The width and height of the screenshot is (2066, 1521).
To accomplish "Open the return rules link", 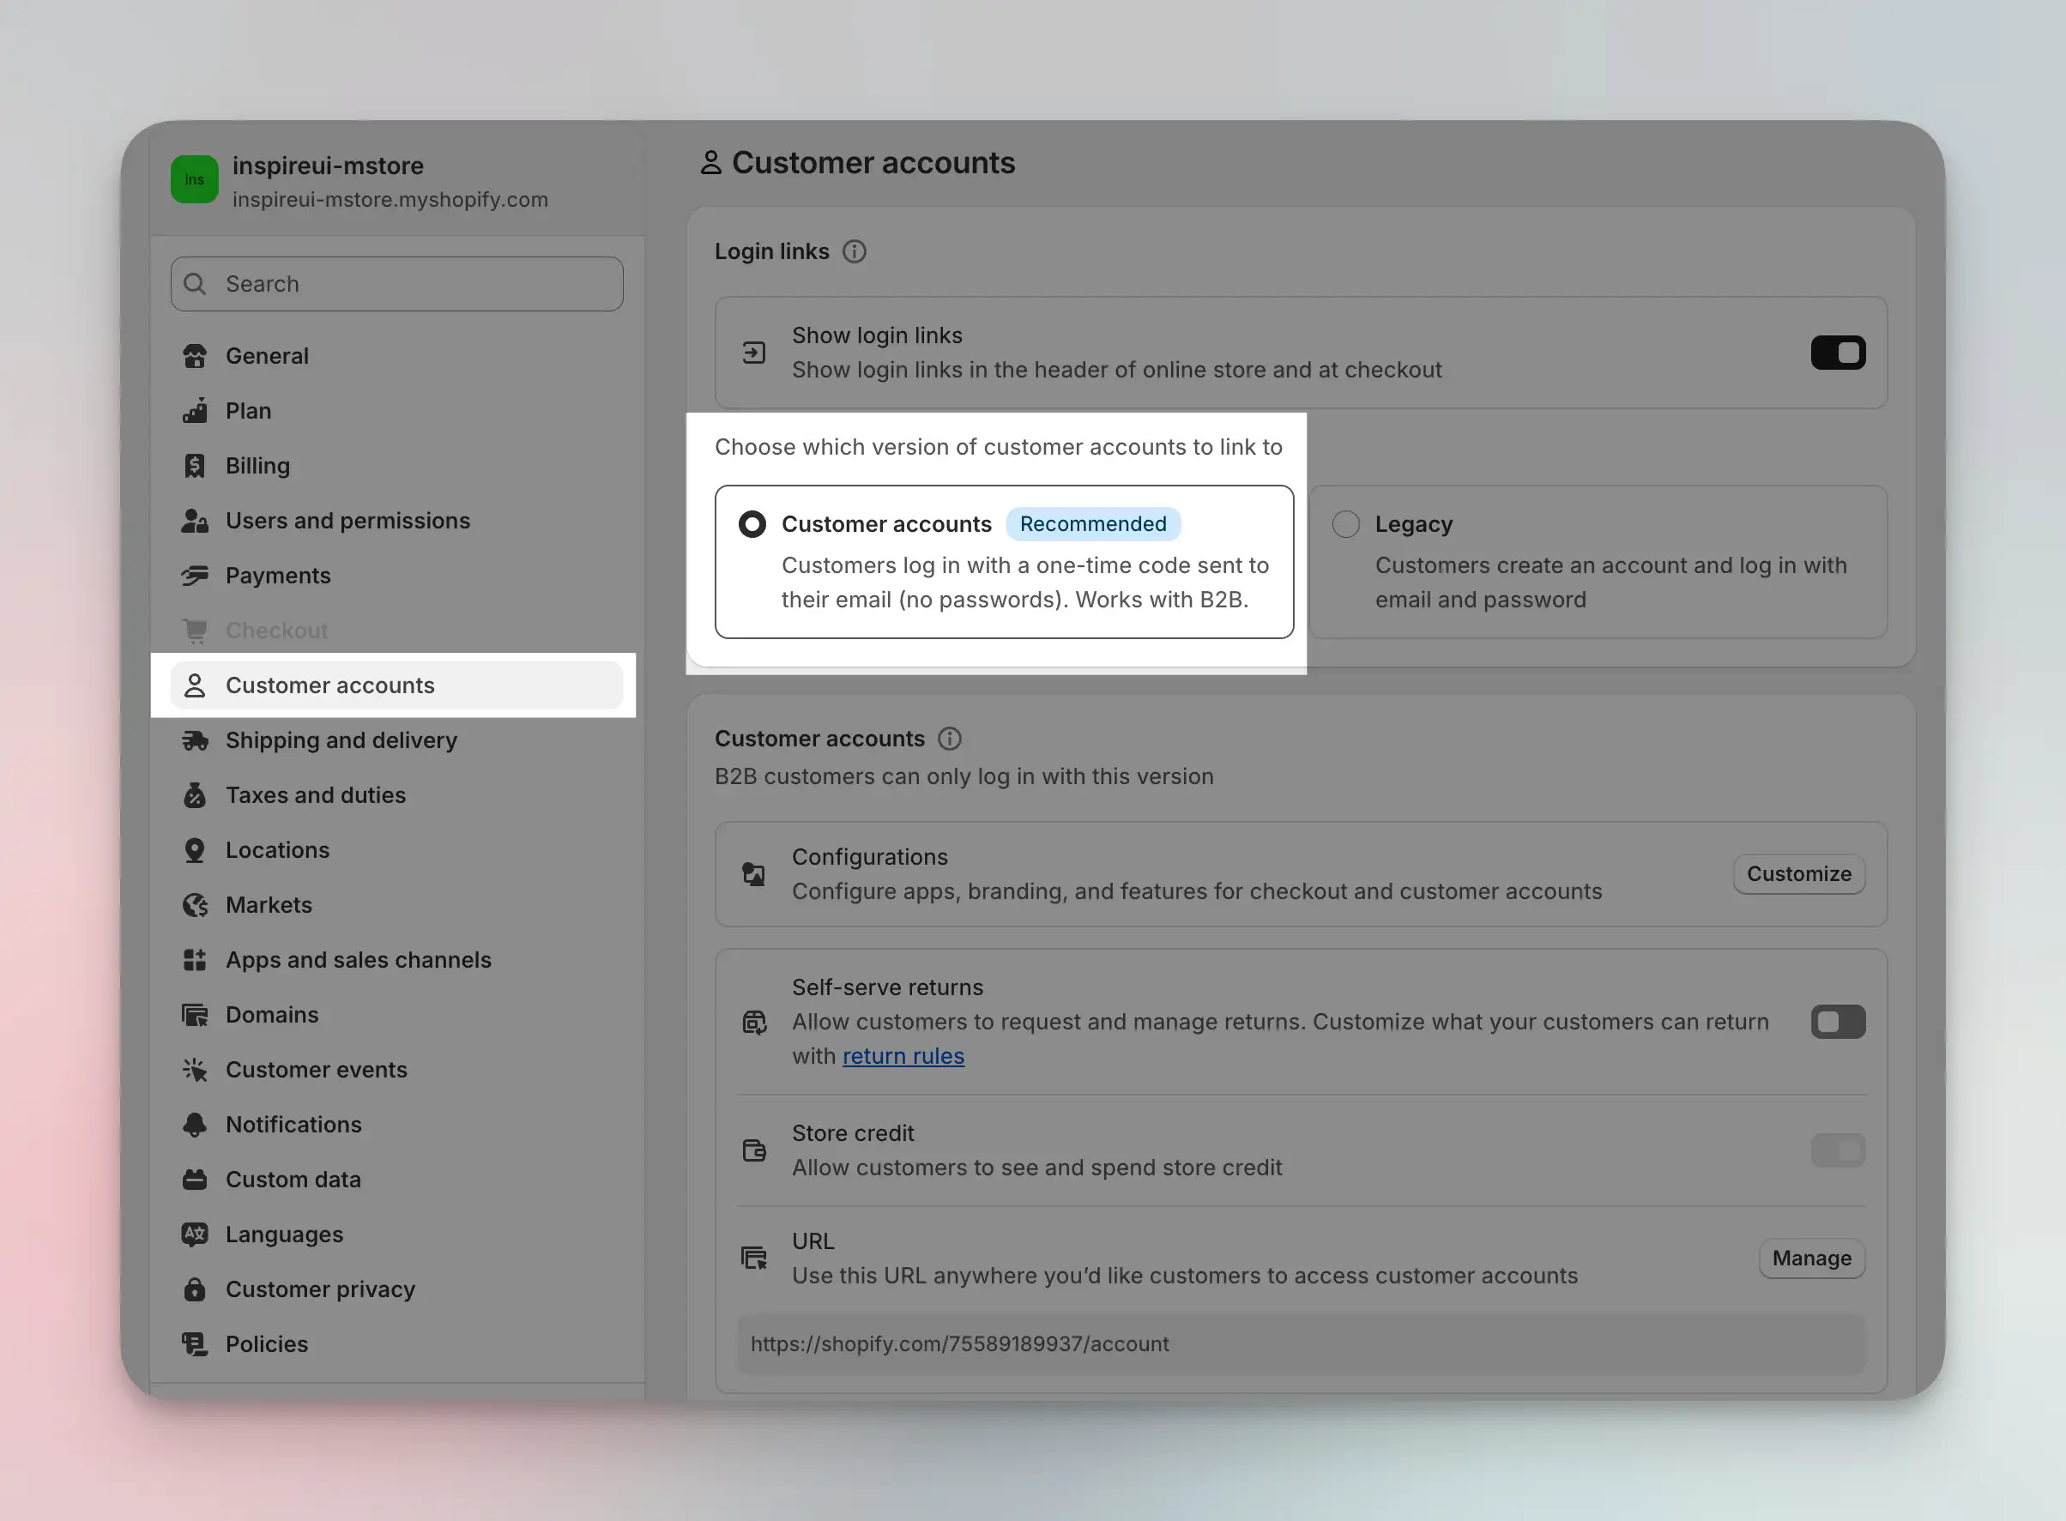I will [903, 1056].
